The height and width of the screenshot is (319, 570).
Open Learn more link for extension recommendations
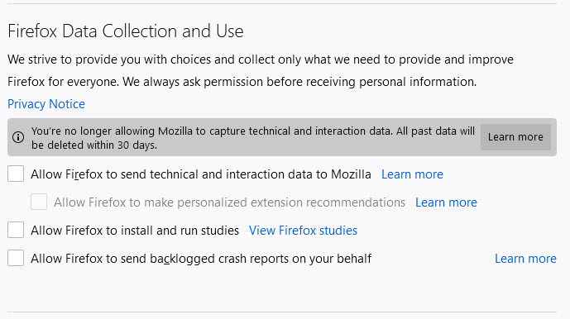pos(446,202)
